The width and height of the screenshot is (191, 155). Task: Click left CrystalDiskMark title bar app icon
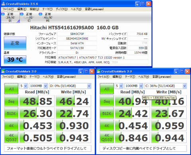point(3,72)
